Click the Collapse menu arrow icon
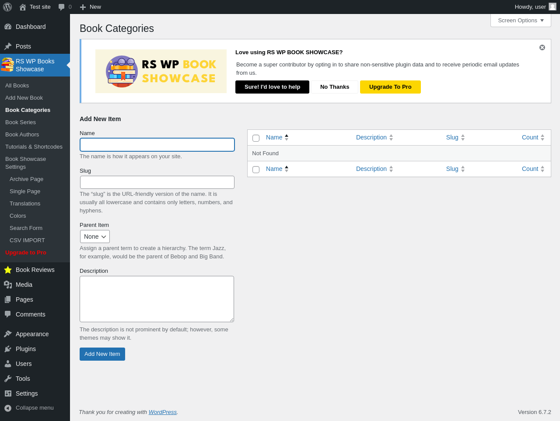This screenshot has width=560, height=421. (8, 408)
